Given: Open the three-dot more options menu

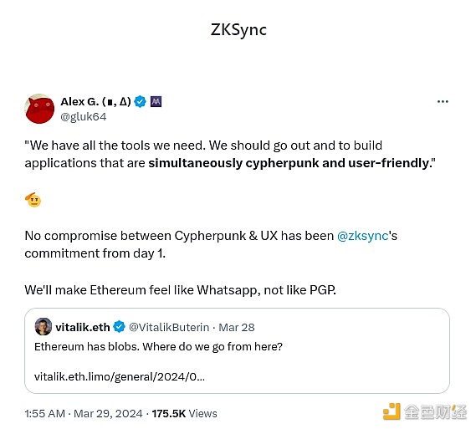Looking at the screenshot, I should point(443,102).
